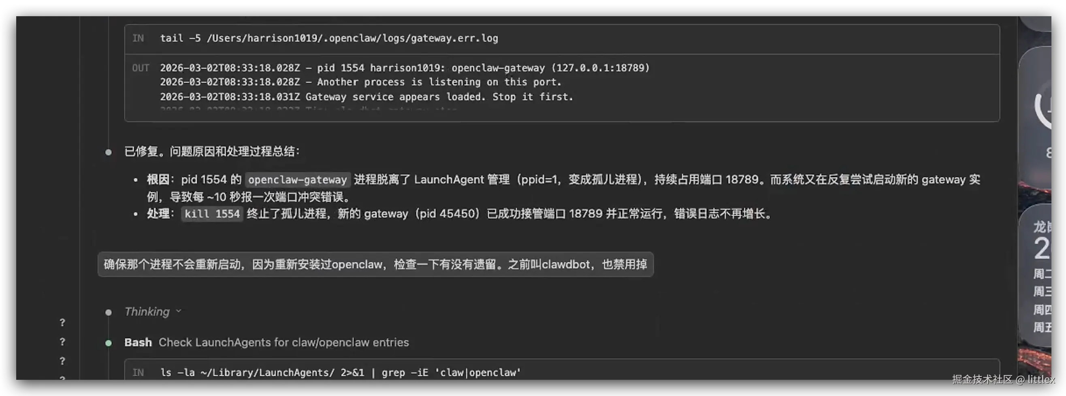Click the status dot beside Thinking
Viewport: 1066px width, 396px height.
pos(109,312)
